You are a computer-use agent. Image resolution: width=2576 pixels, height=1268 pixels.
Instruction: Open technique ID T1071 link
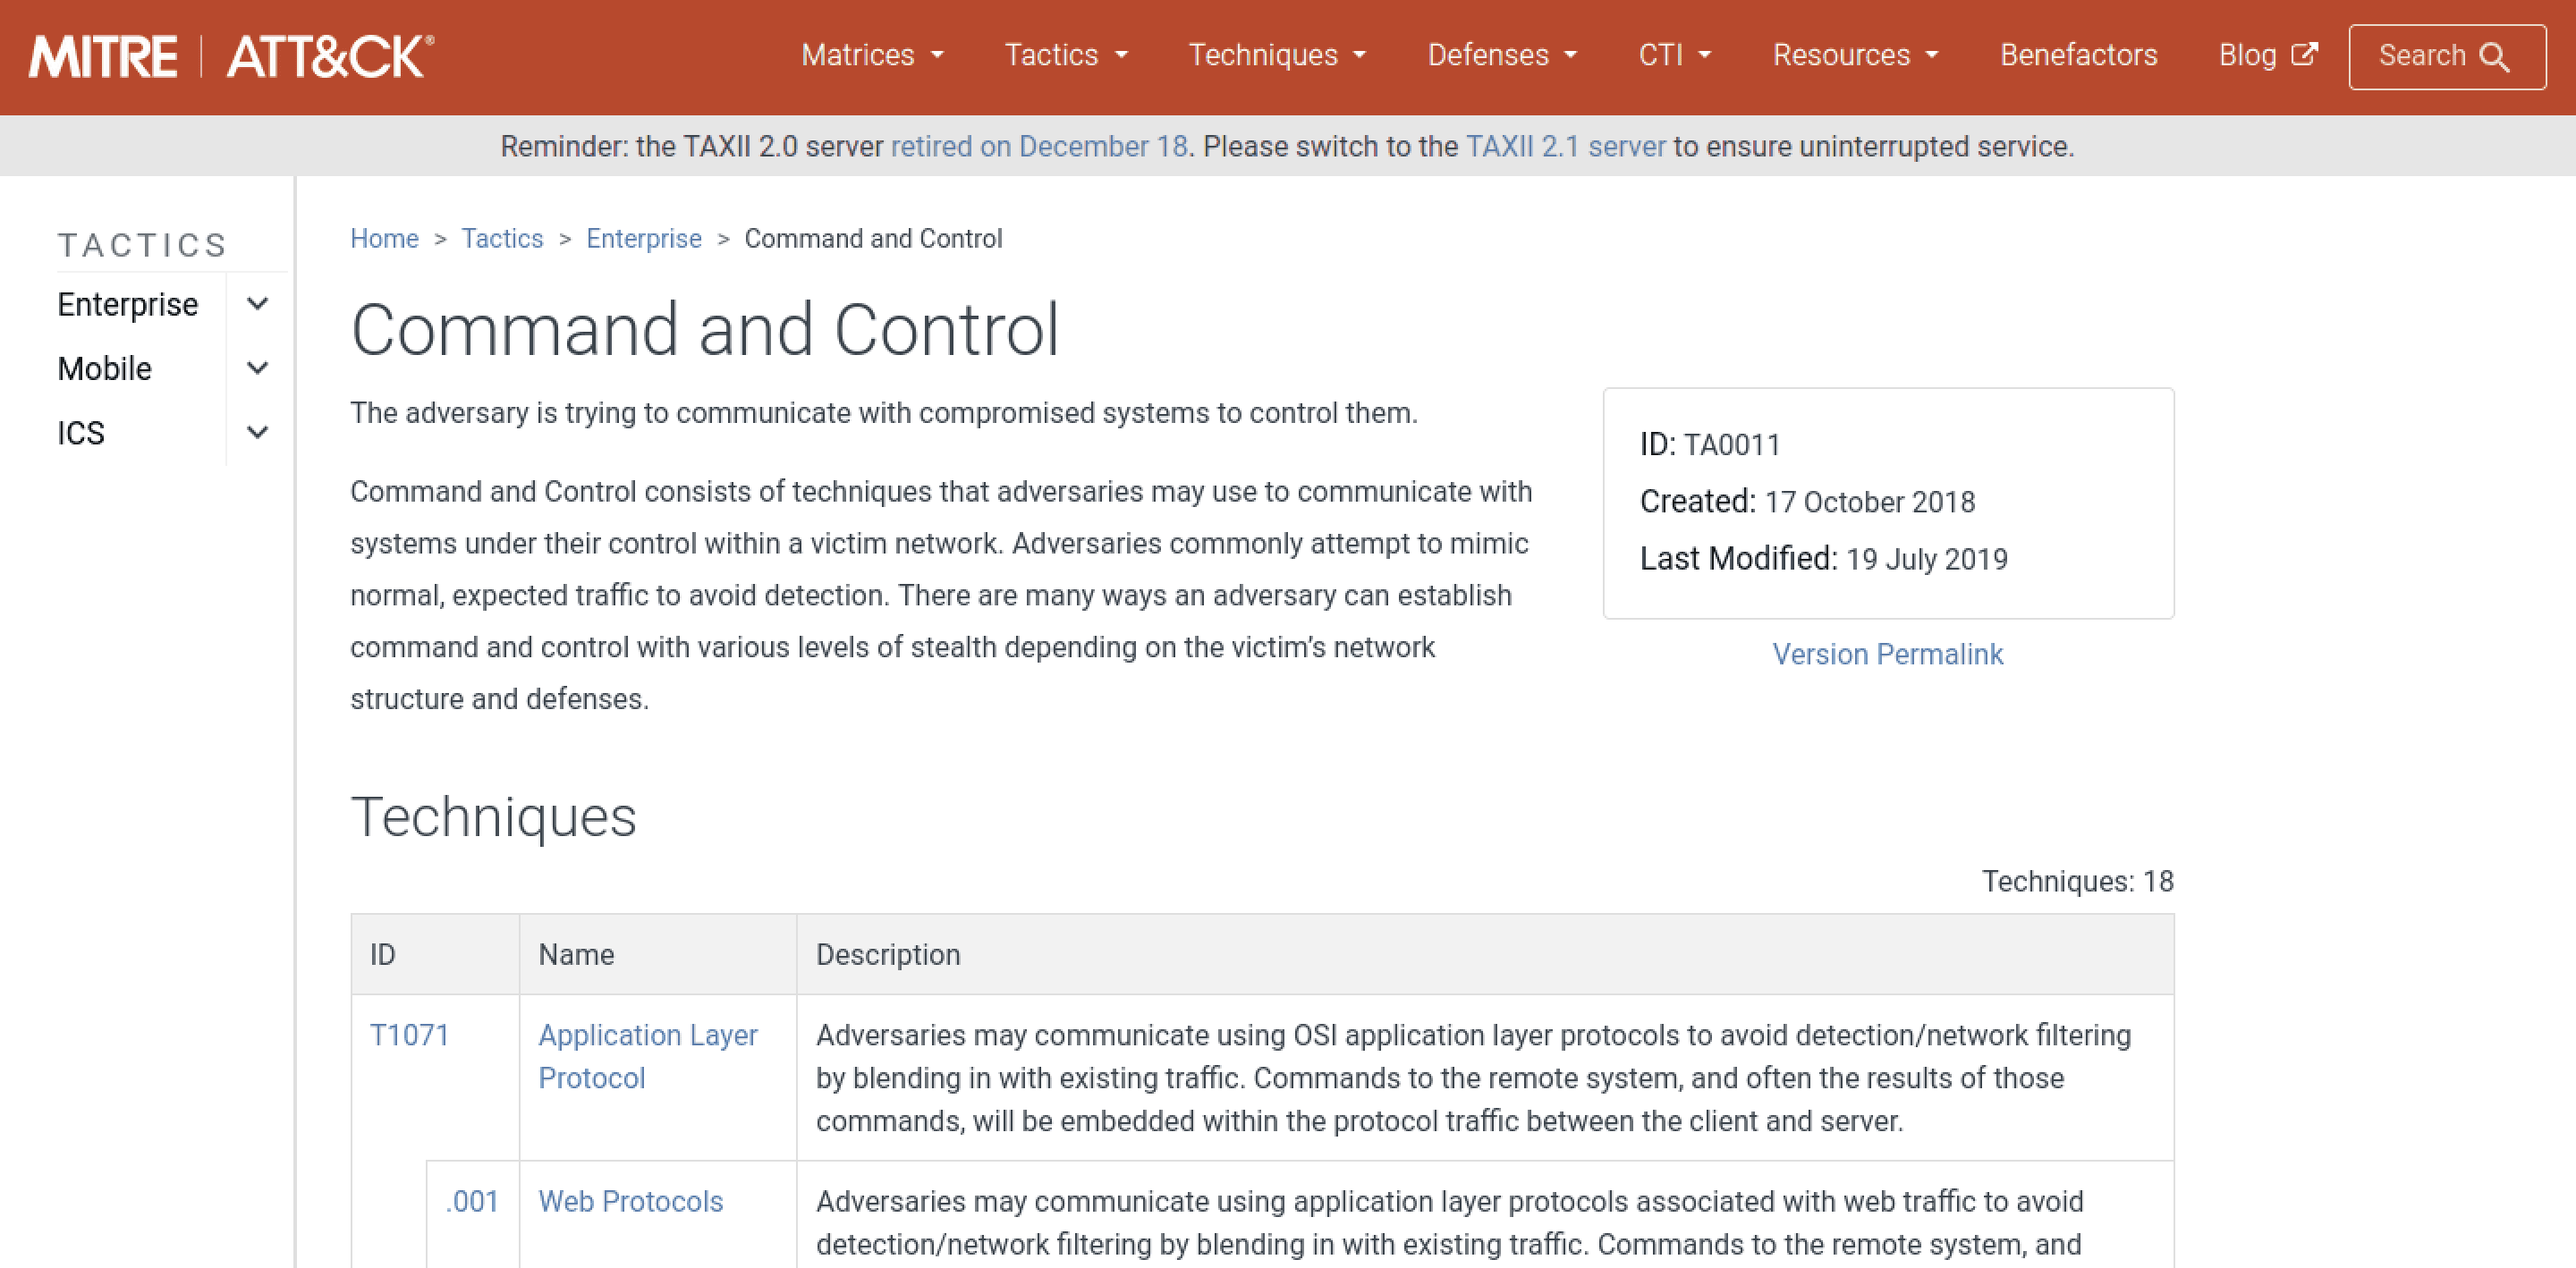coord(409,1035)
